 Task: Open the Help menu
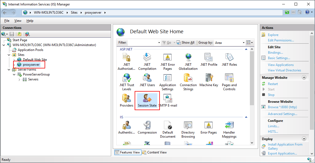30,21
